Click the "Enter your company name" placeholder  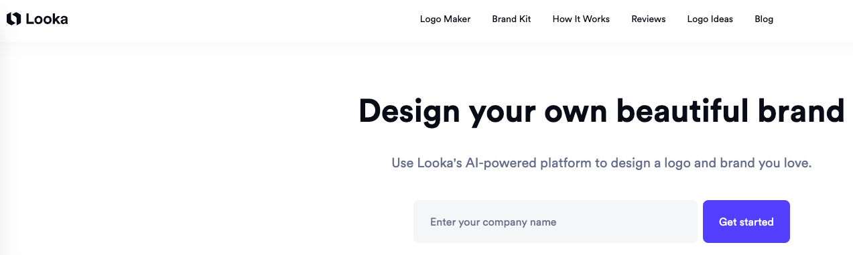[x=493, y=222]
